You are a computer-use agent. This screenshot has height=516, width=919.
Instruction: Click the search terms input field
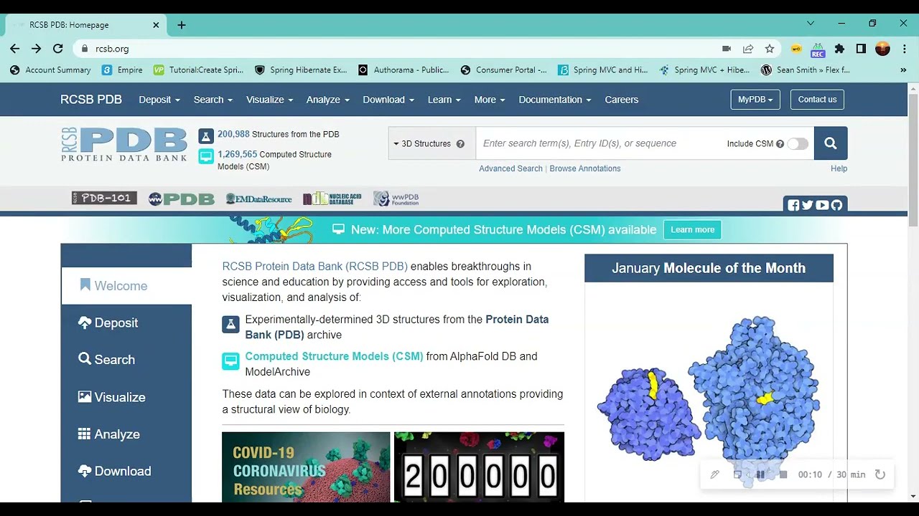(x=600, y=143)
